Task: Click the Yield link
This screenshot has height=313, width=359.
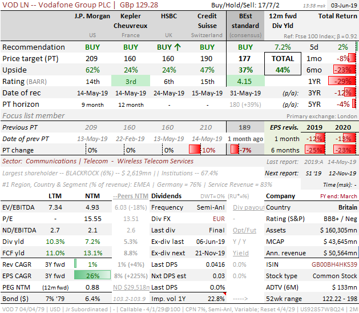Action: [241, 253]
